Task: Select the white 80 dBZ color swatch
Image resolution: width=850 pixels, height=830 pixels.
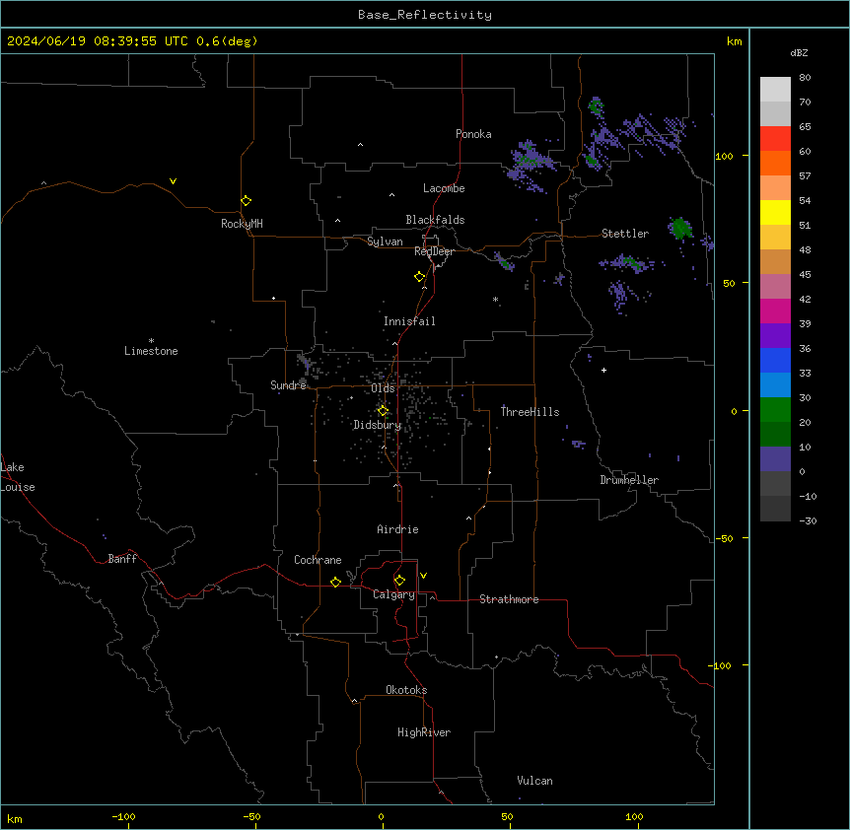Action: pyautogui.click(x=775, y=90)
